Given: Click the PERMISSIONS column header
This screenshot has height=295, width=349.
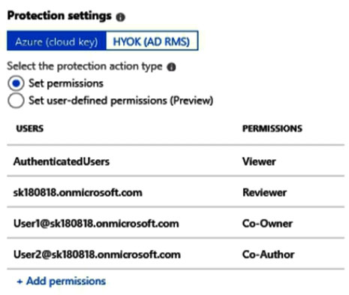Looking at the screenshot, I should click(272, 128).
